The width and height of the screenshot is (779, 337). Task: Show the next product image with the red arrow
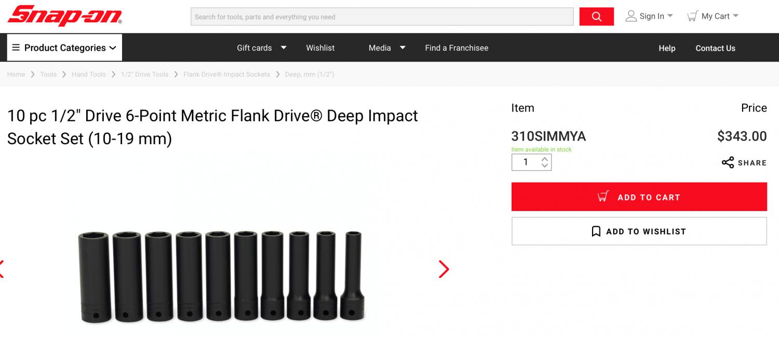click(444, 269)
